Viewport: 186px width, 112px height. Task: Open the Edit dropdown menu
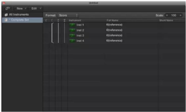36,9
